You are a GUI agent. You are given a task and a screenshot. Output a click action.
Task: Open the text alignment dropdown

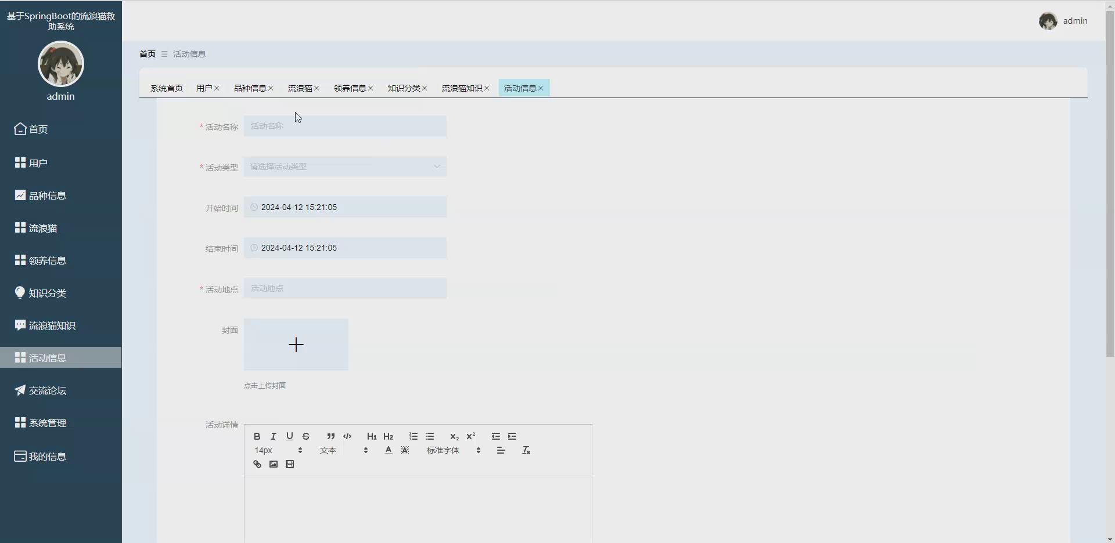coord(501,450)
